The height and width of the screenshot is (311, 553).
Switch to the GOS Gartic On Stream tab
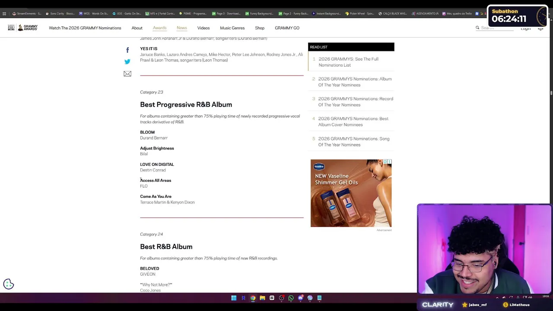127,13
